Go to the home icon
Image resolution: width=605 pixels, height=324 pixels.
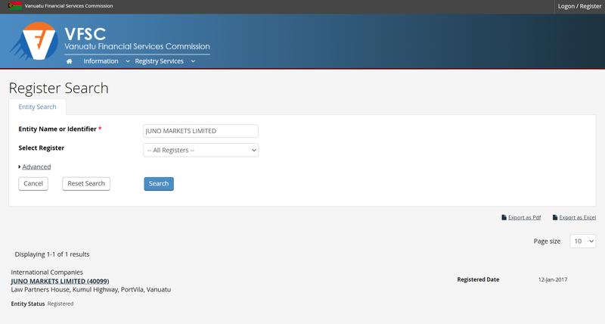(69, 61)
